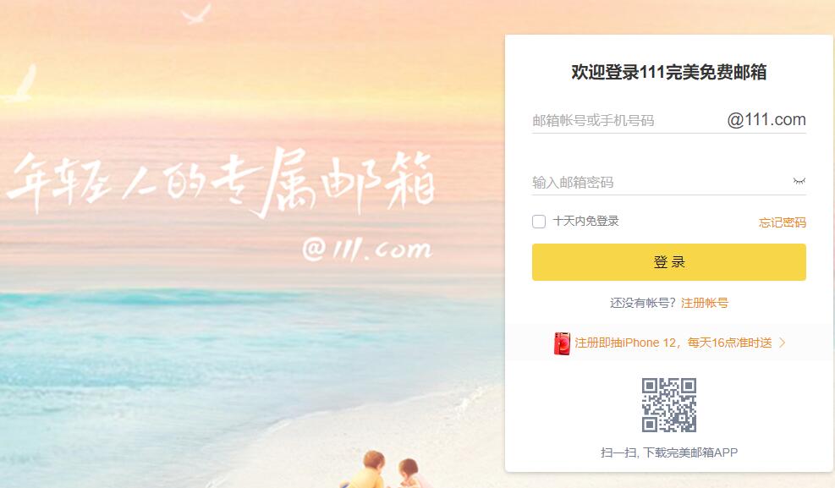The image size is (835, 488).
Task: Click the QR code for app download
Action: [x=669, y=405]
